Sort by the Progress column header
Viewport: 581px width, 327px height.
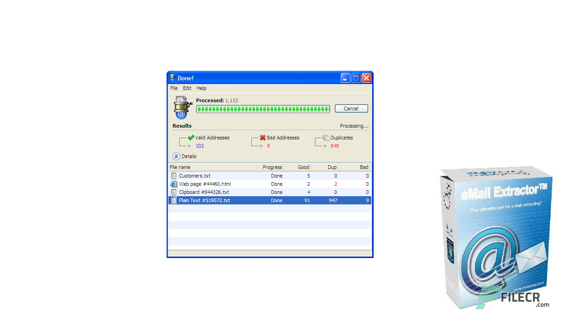click(271, 167)
